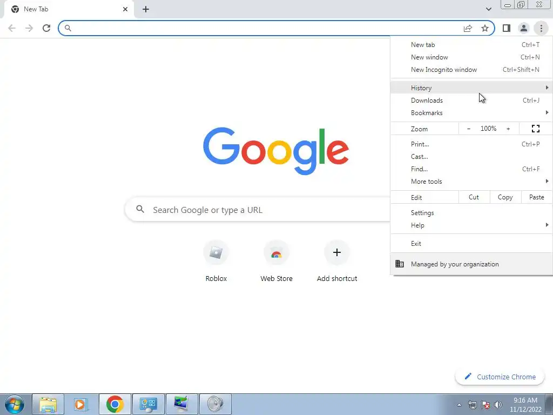
Task: Reload the page with the refresh icon
Action: tap(46, 28)
